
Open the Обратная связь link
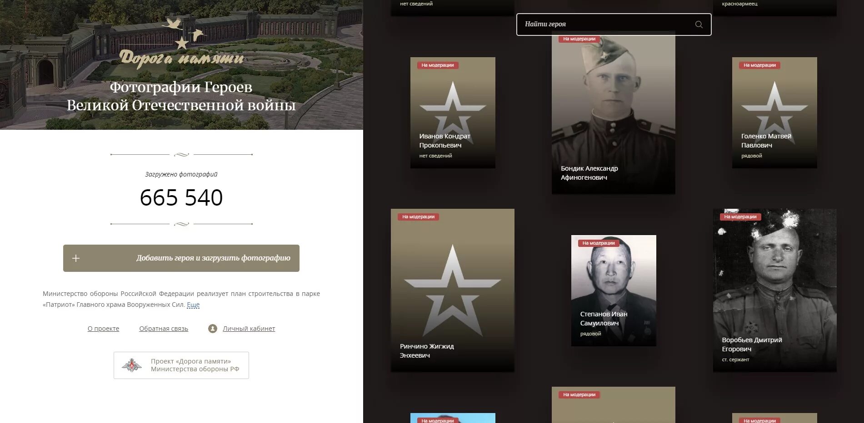click(164, 329)
